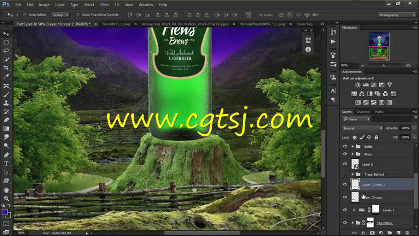This screenshot has height=236, width=419.
Task: Hide the Levels 1 adjustment layer
Action: [345, 210]
